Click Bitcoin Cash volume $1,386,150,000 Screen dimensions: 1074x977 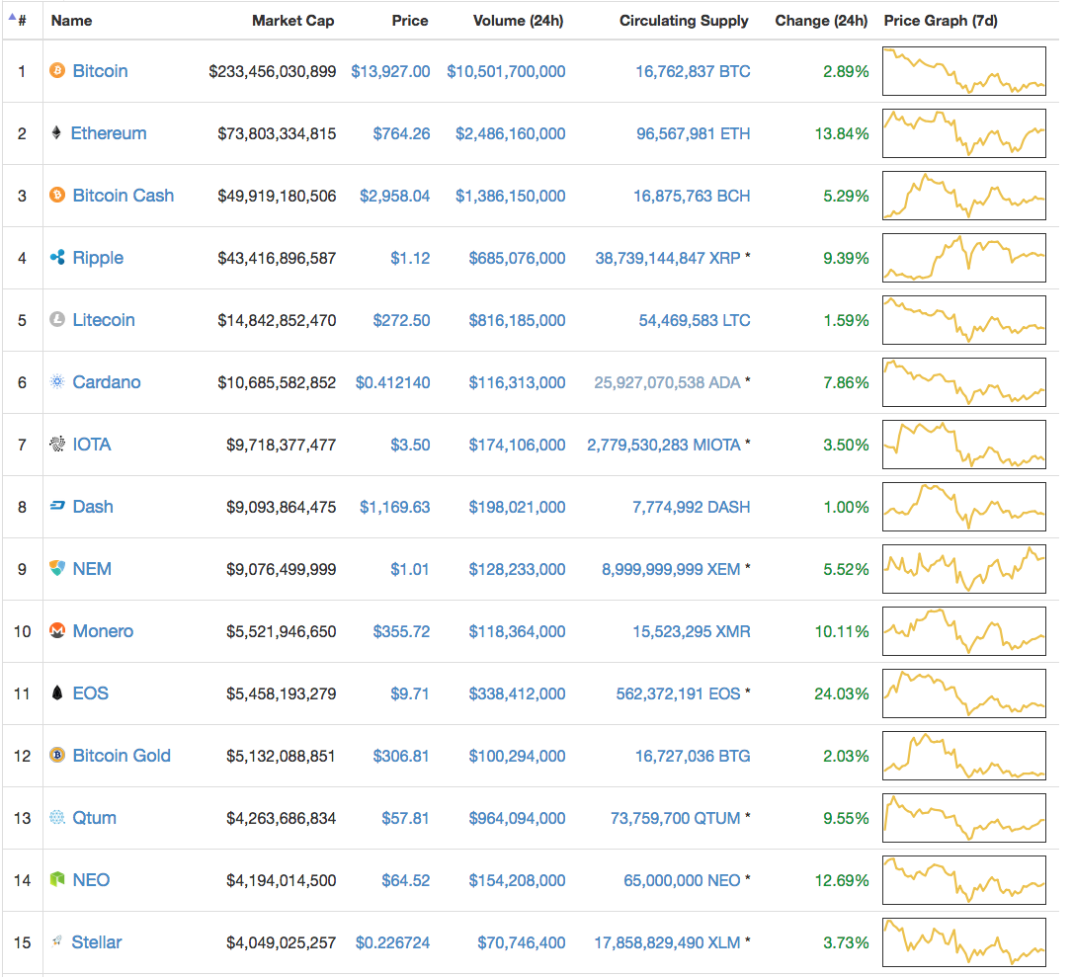pos(510,196)
